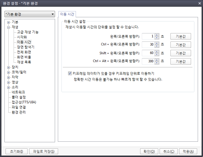
Task: Expand the 자막 tree node
Action: coord(9,78)
